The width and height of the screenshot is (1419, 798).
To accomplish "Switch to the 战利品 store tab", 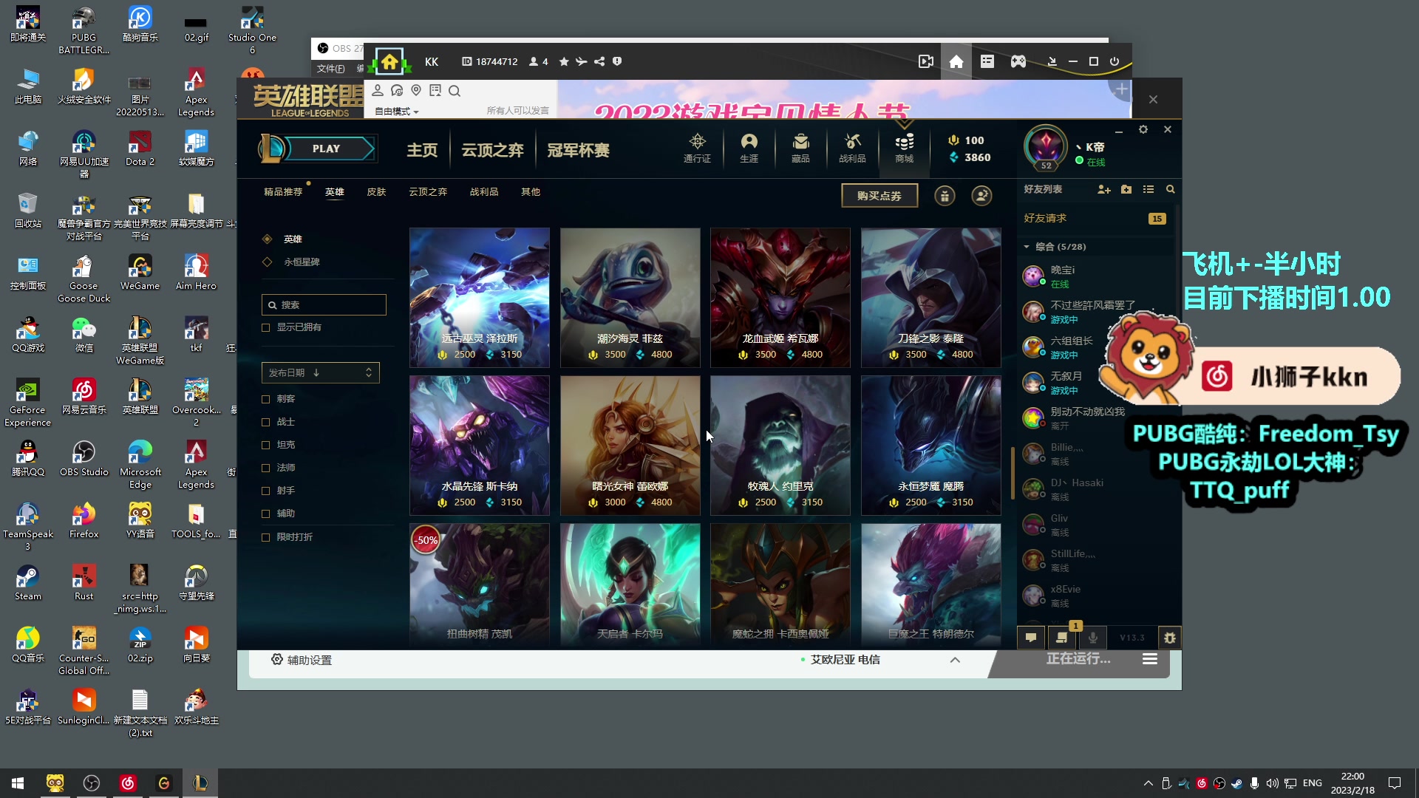I will [484, 191].
